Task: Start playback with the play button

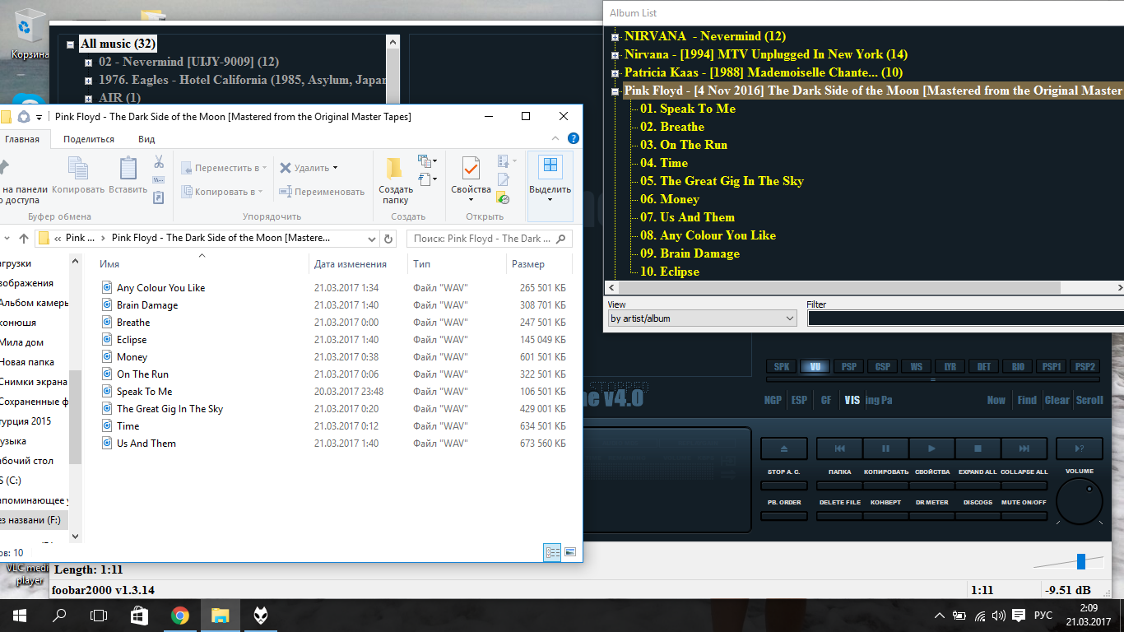Action: tap(931, 448)
